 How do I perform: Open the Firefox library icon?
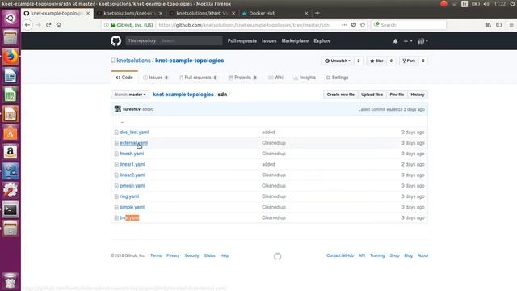(488, 25)
